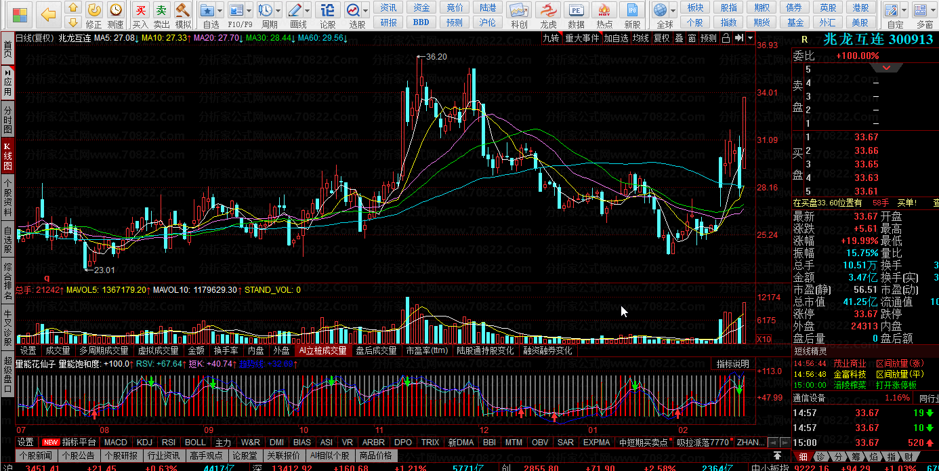This screenshot has width=939, height=471.
Task: Click the red collapse chevron above the 卖盘 rows
Action: tap(886, 68)
